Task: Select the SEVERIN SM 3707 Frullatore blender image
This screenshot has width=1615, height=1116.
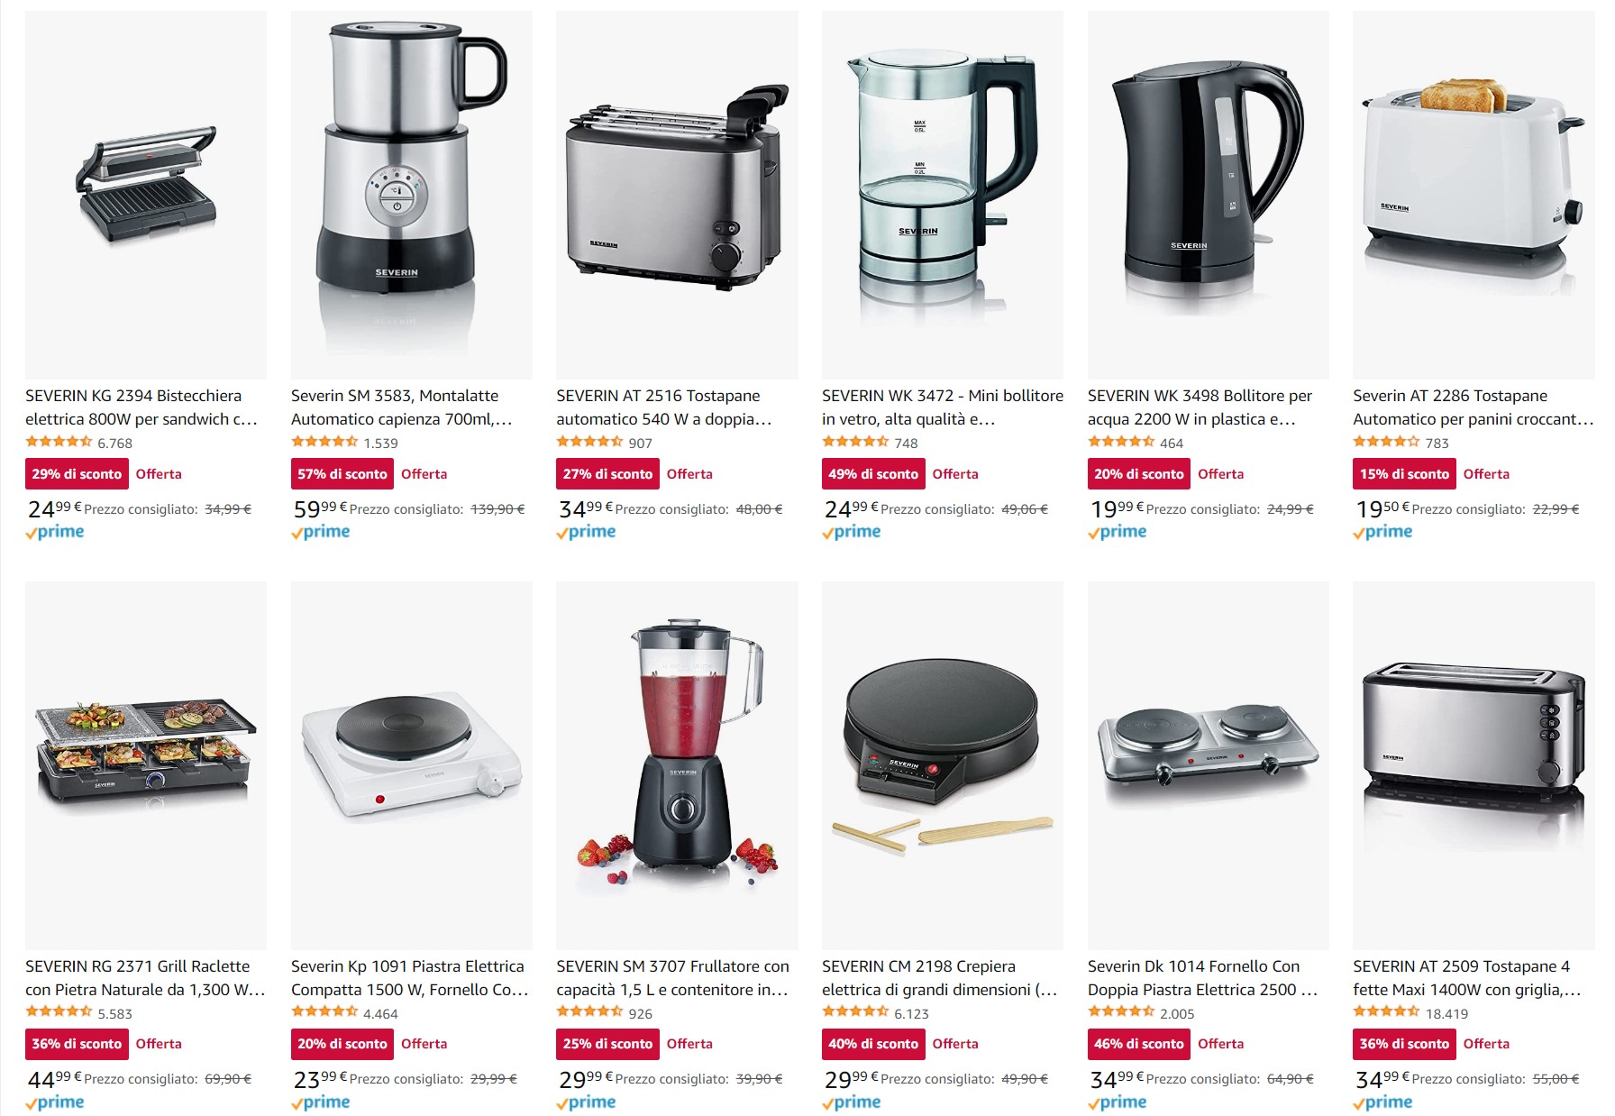Action: point(677,765)
